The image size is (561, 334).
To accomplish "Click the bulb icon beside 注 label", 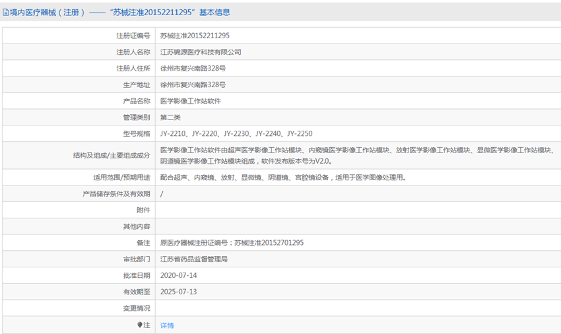I will point(140,325).
